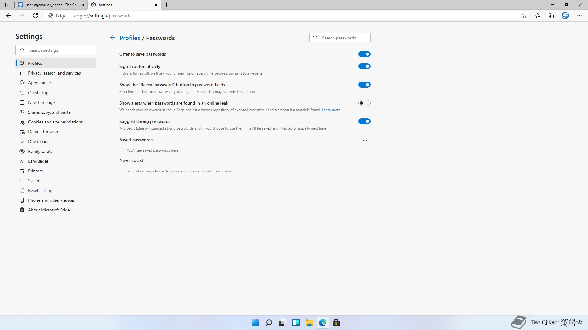The height and width of the screenshot is (330, 588).
Task: Reload page with the refresh icon
Action: pos(36,16)
